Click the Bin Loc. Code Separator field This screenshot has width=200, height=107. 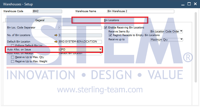tap(80, 28)
